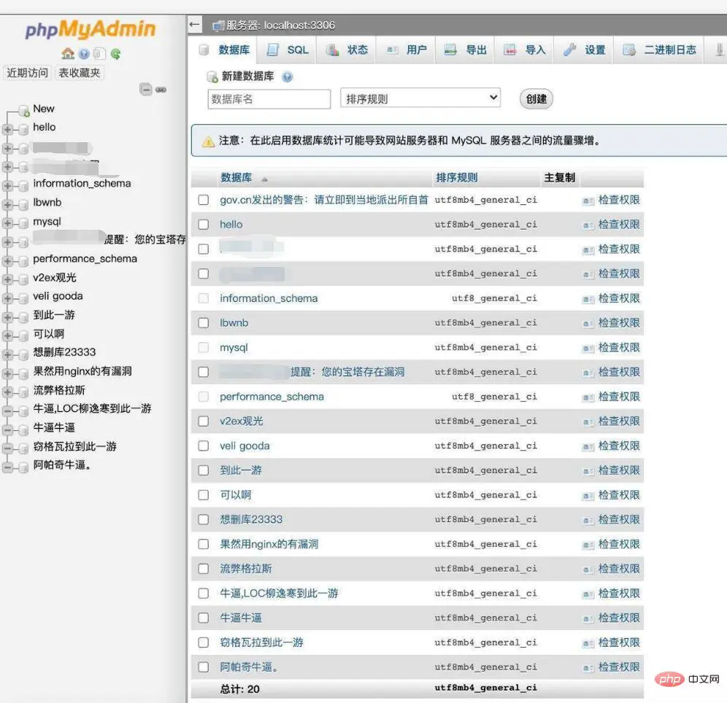This screenshot has height=703, width=727.
Task: Open the query window document icon in sidebar
Action: 99,54
